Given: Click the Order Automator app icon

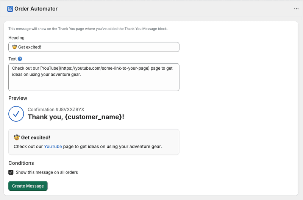Looking at the screenshot, I should pos(10,9).
